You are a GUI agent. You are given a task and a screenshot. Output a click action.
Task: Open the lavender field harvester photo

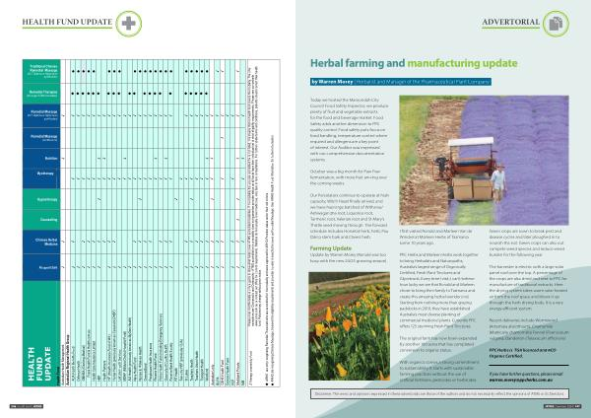coord(484,160)
